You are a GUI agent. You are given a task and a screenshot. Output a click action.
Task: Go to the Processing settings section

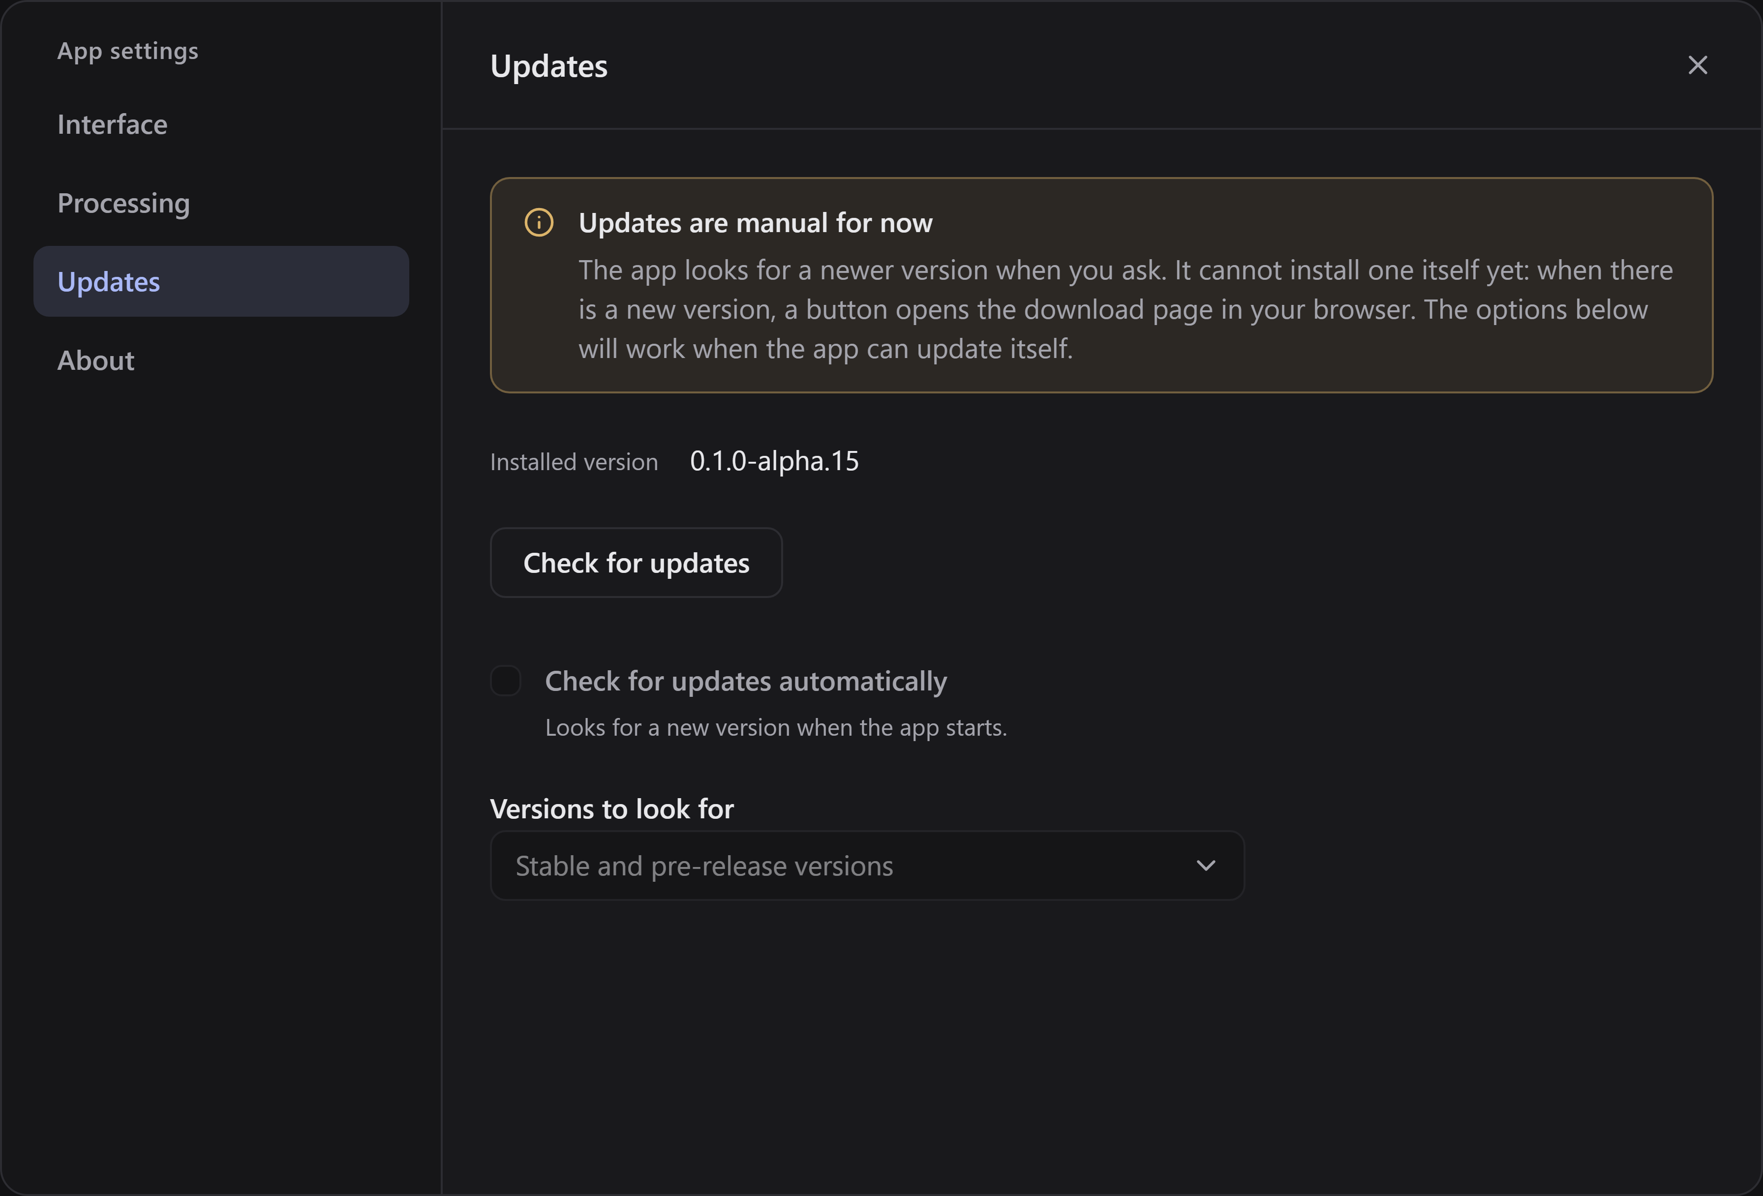(x=221, y=203)
